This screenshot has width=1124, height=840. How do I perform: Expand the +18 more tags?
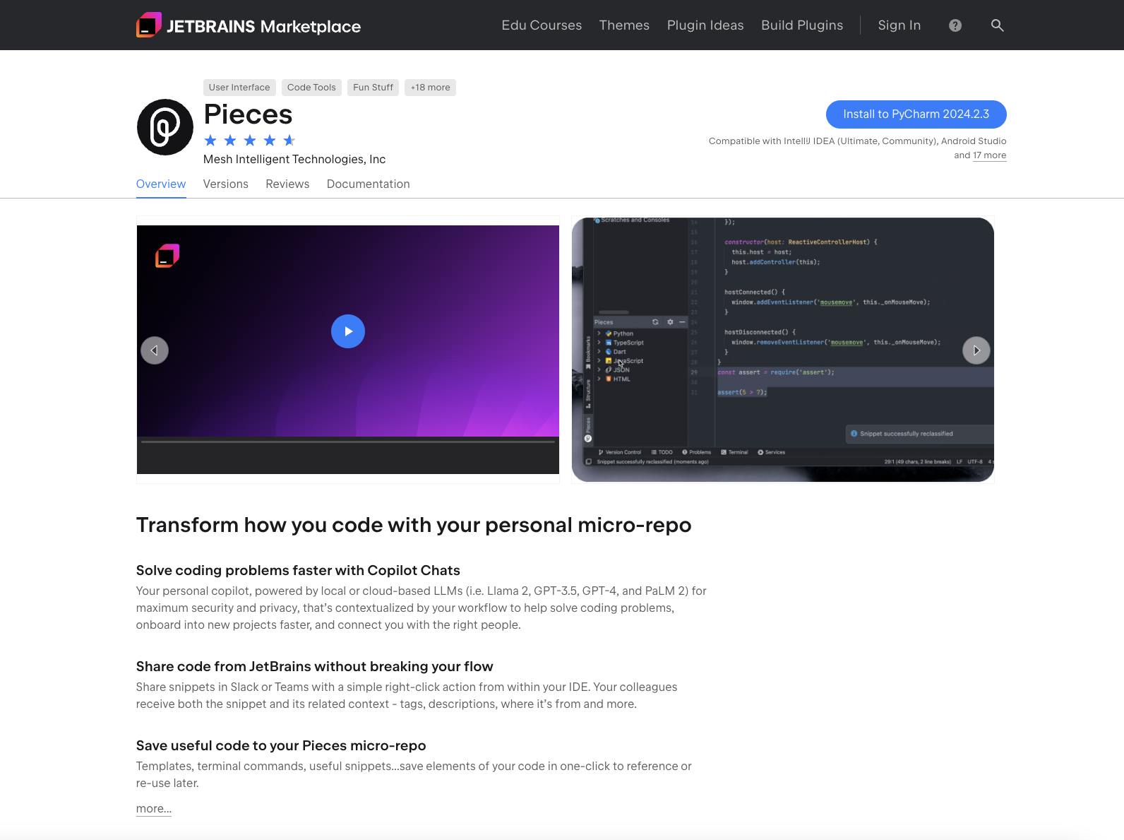pyautogui.click(x=430, y=88)
